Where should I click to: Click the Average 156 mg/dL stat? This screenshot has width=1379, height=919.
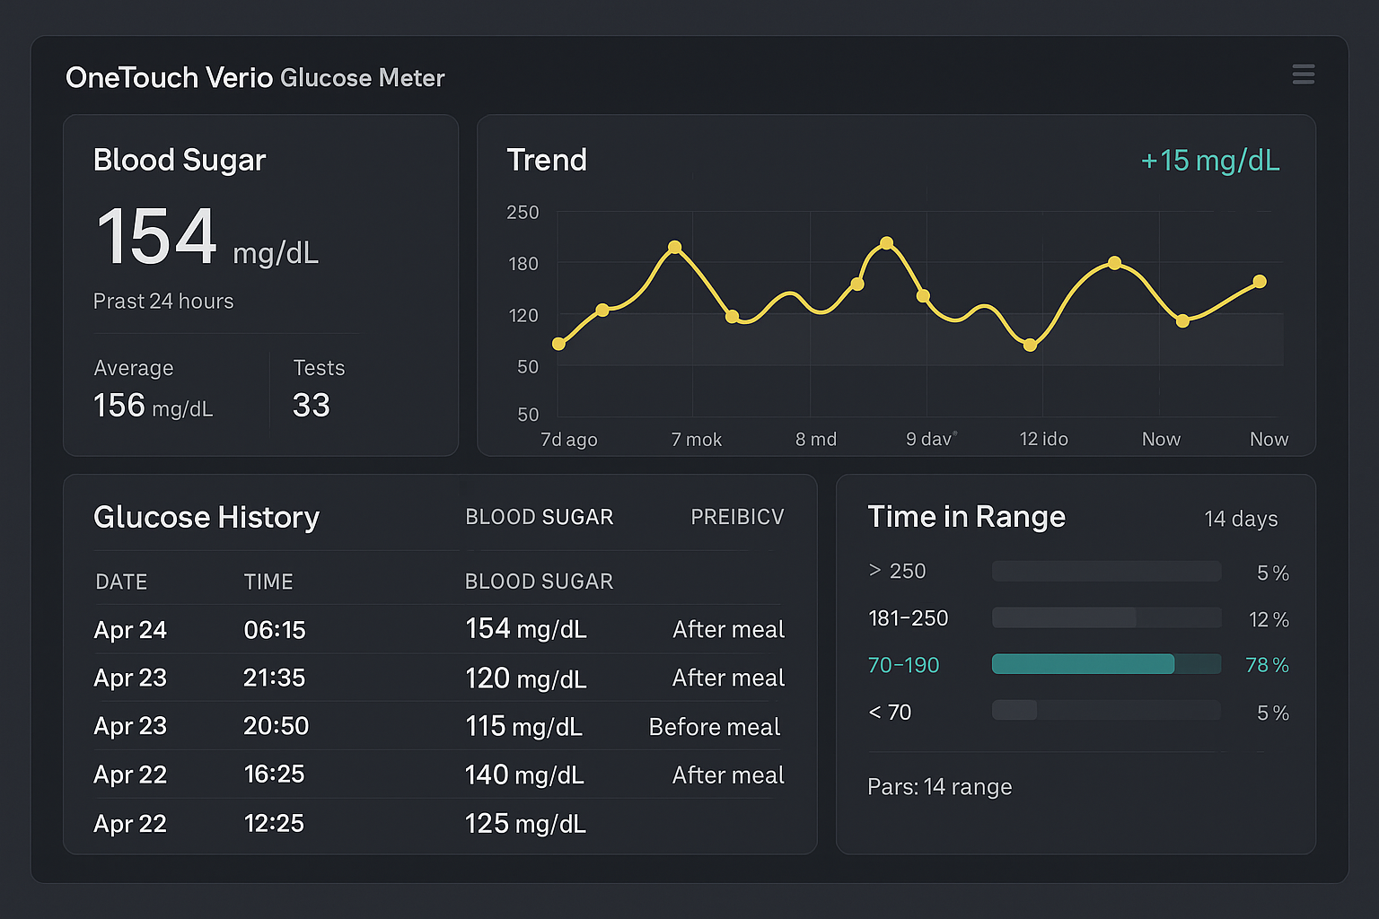[153, 388]
